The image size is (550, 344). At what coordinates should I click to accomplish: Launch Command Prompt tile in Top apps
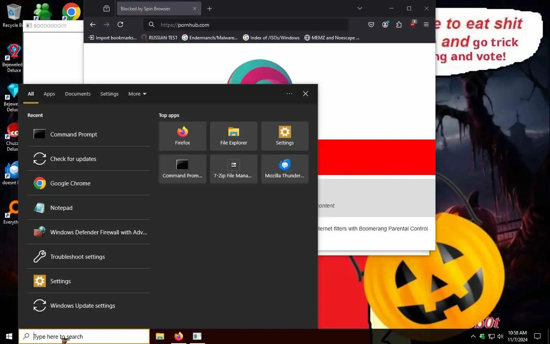(x=183, y=169)
